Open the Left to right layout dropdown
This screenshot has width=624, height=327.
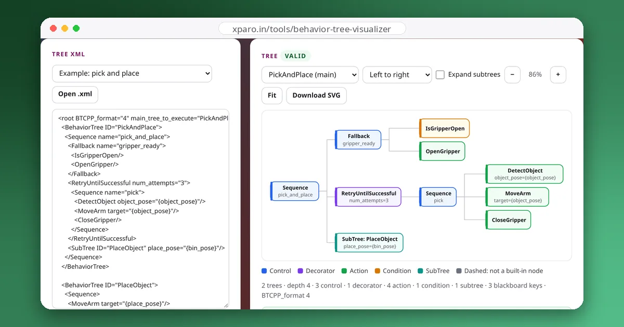click(397, 75)
